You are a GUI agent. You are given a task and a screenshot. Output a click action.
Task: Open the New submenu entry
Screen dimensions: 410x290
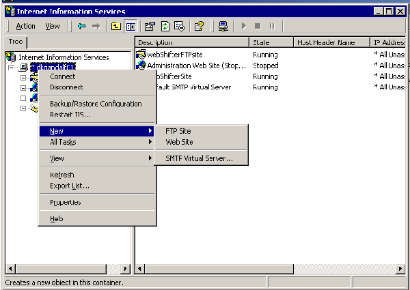click(x=97, y=131)
